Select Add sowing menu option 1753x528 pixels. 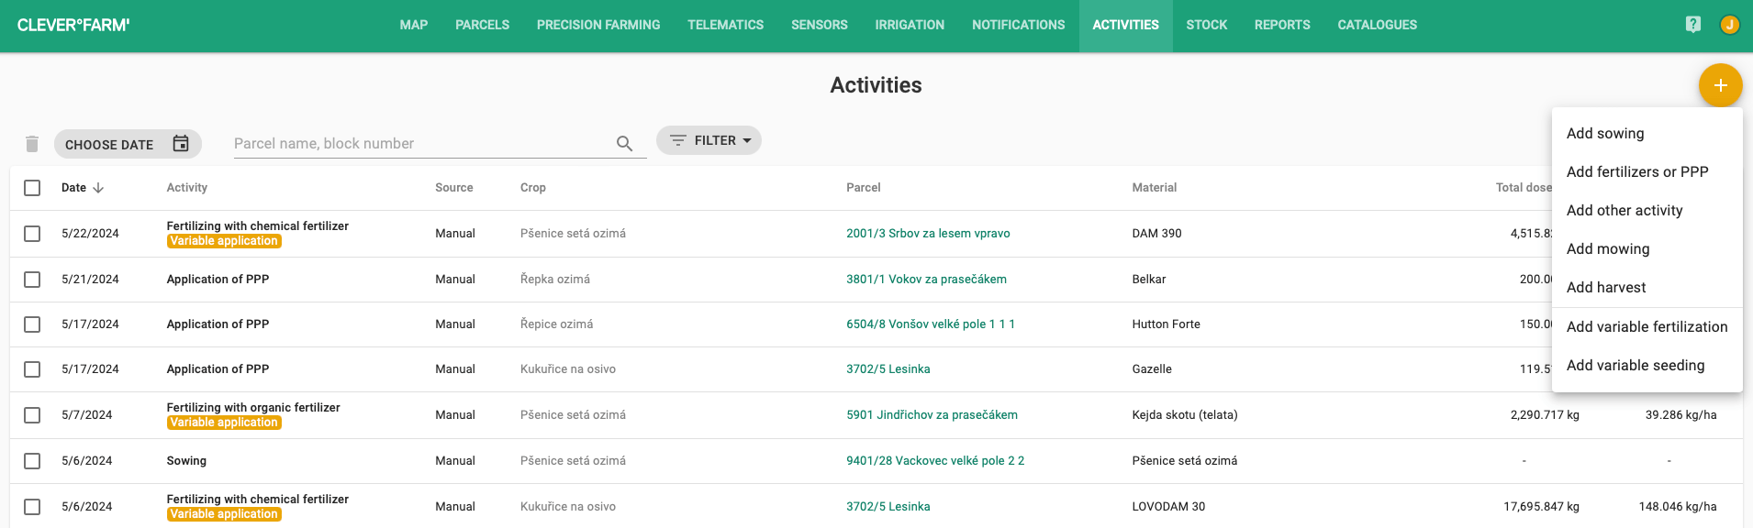1605,133
